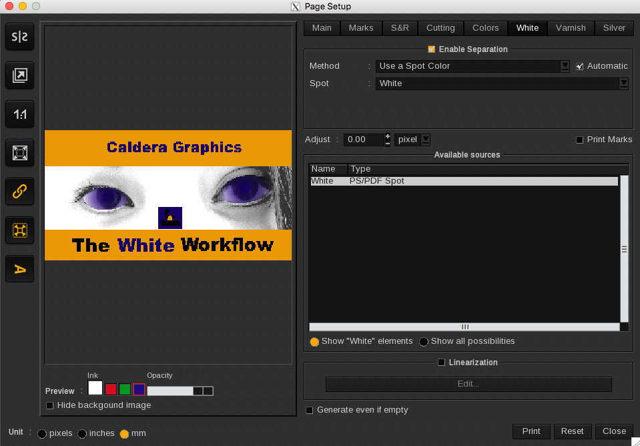Select the red ink preview swatch

click(111, 389)
